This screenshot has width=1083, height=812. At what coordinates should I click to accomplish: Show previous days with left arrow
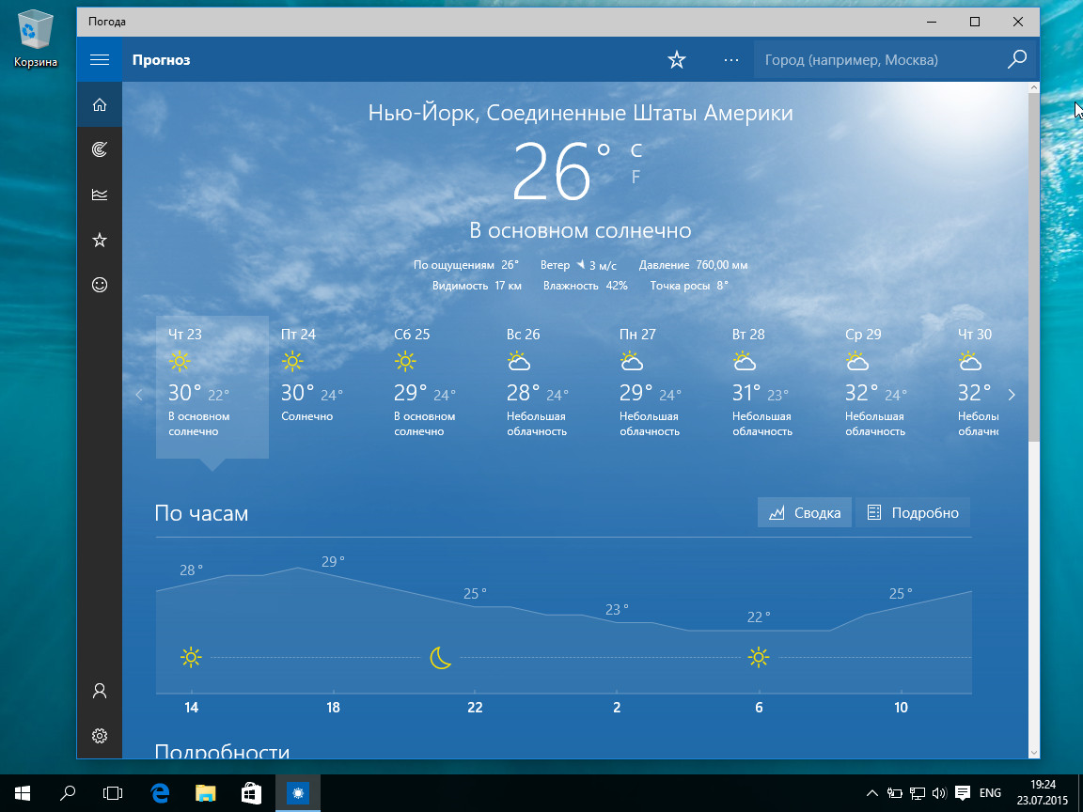pyautogui.click(x=139, y=395)
